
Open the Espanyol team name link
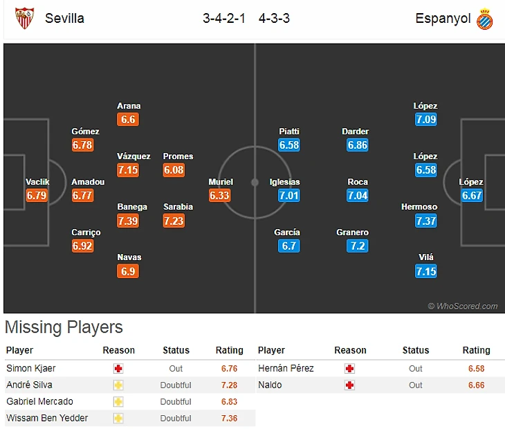pos(443,19)
